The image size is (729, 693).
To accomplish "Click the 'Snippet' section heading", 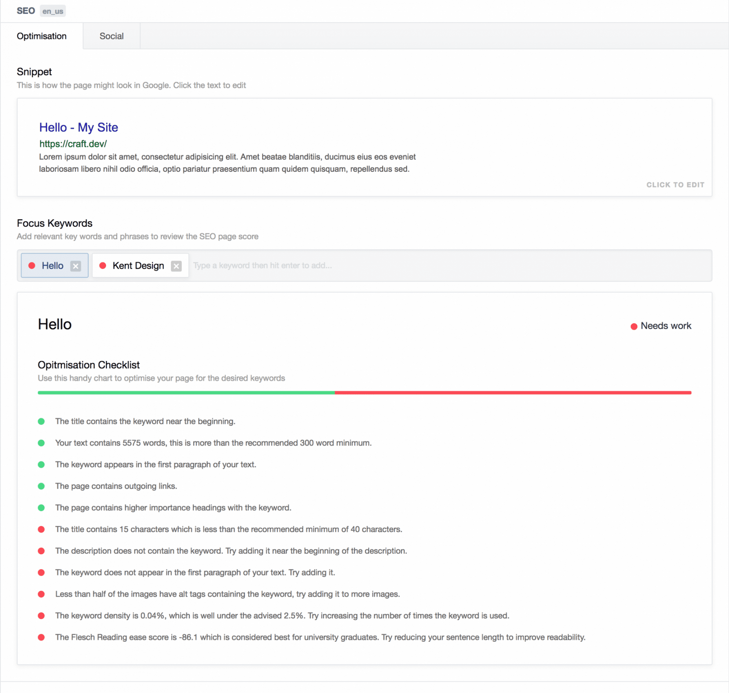I will pyautogui.click(x=34, y=72).
